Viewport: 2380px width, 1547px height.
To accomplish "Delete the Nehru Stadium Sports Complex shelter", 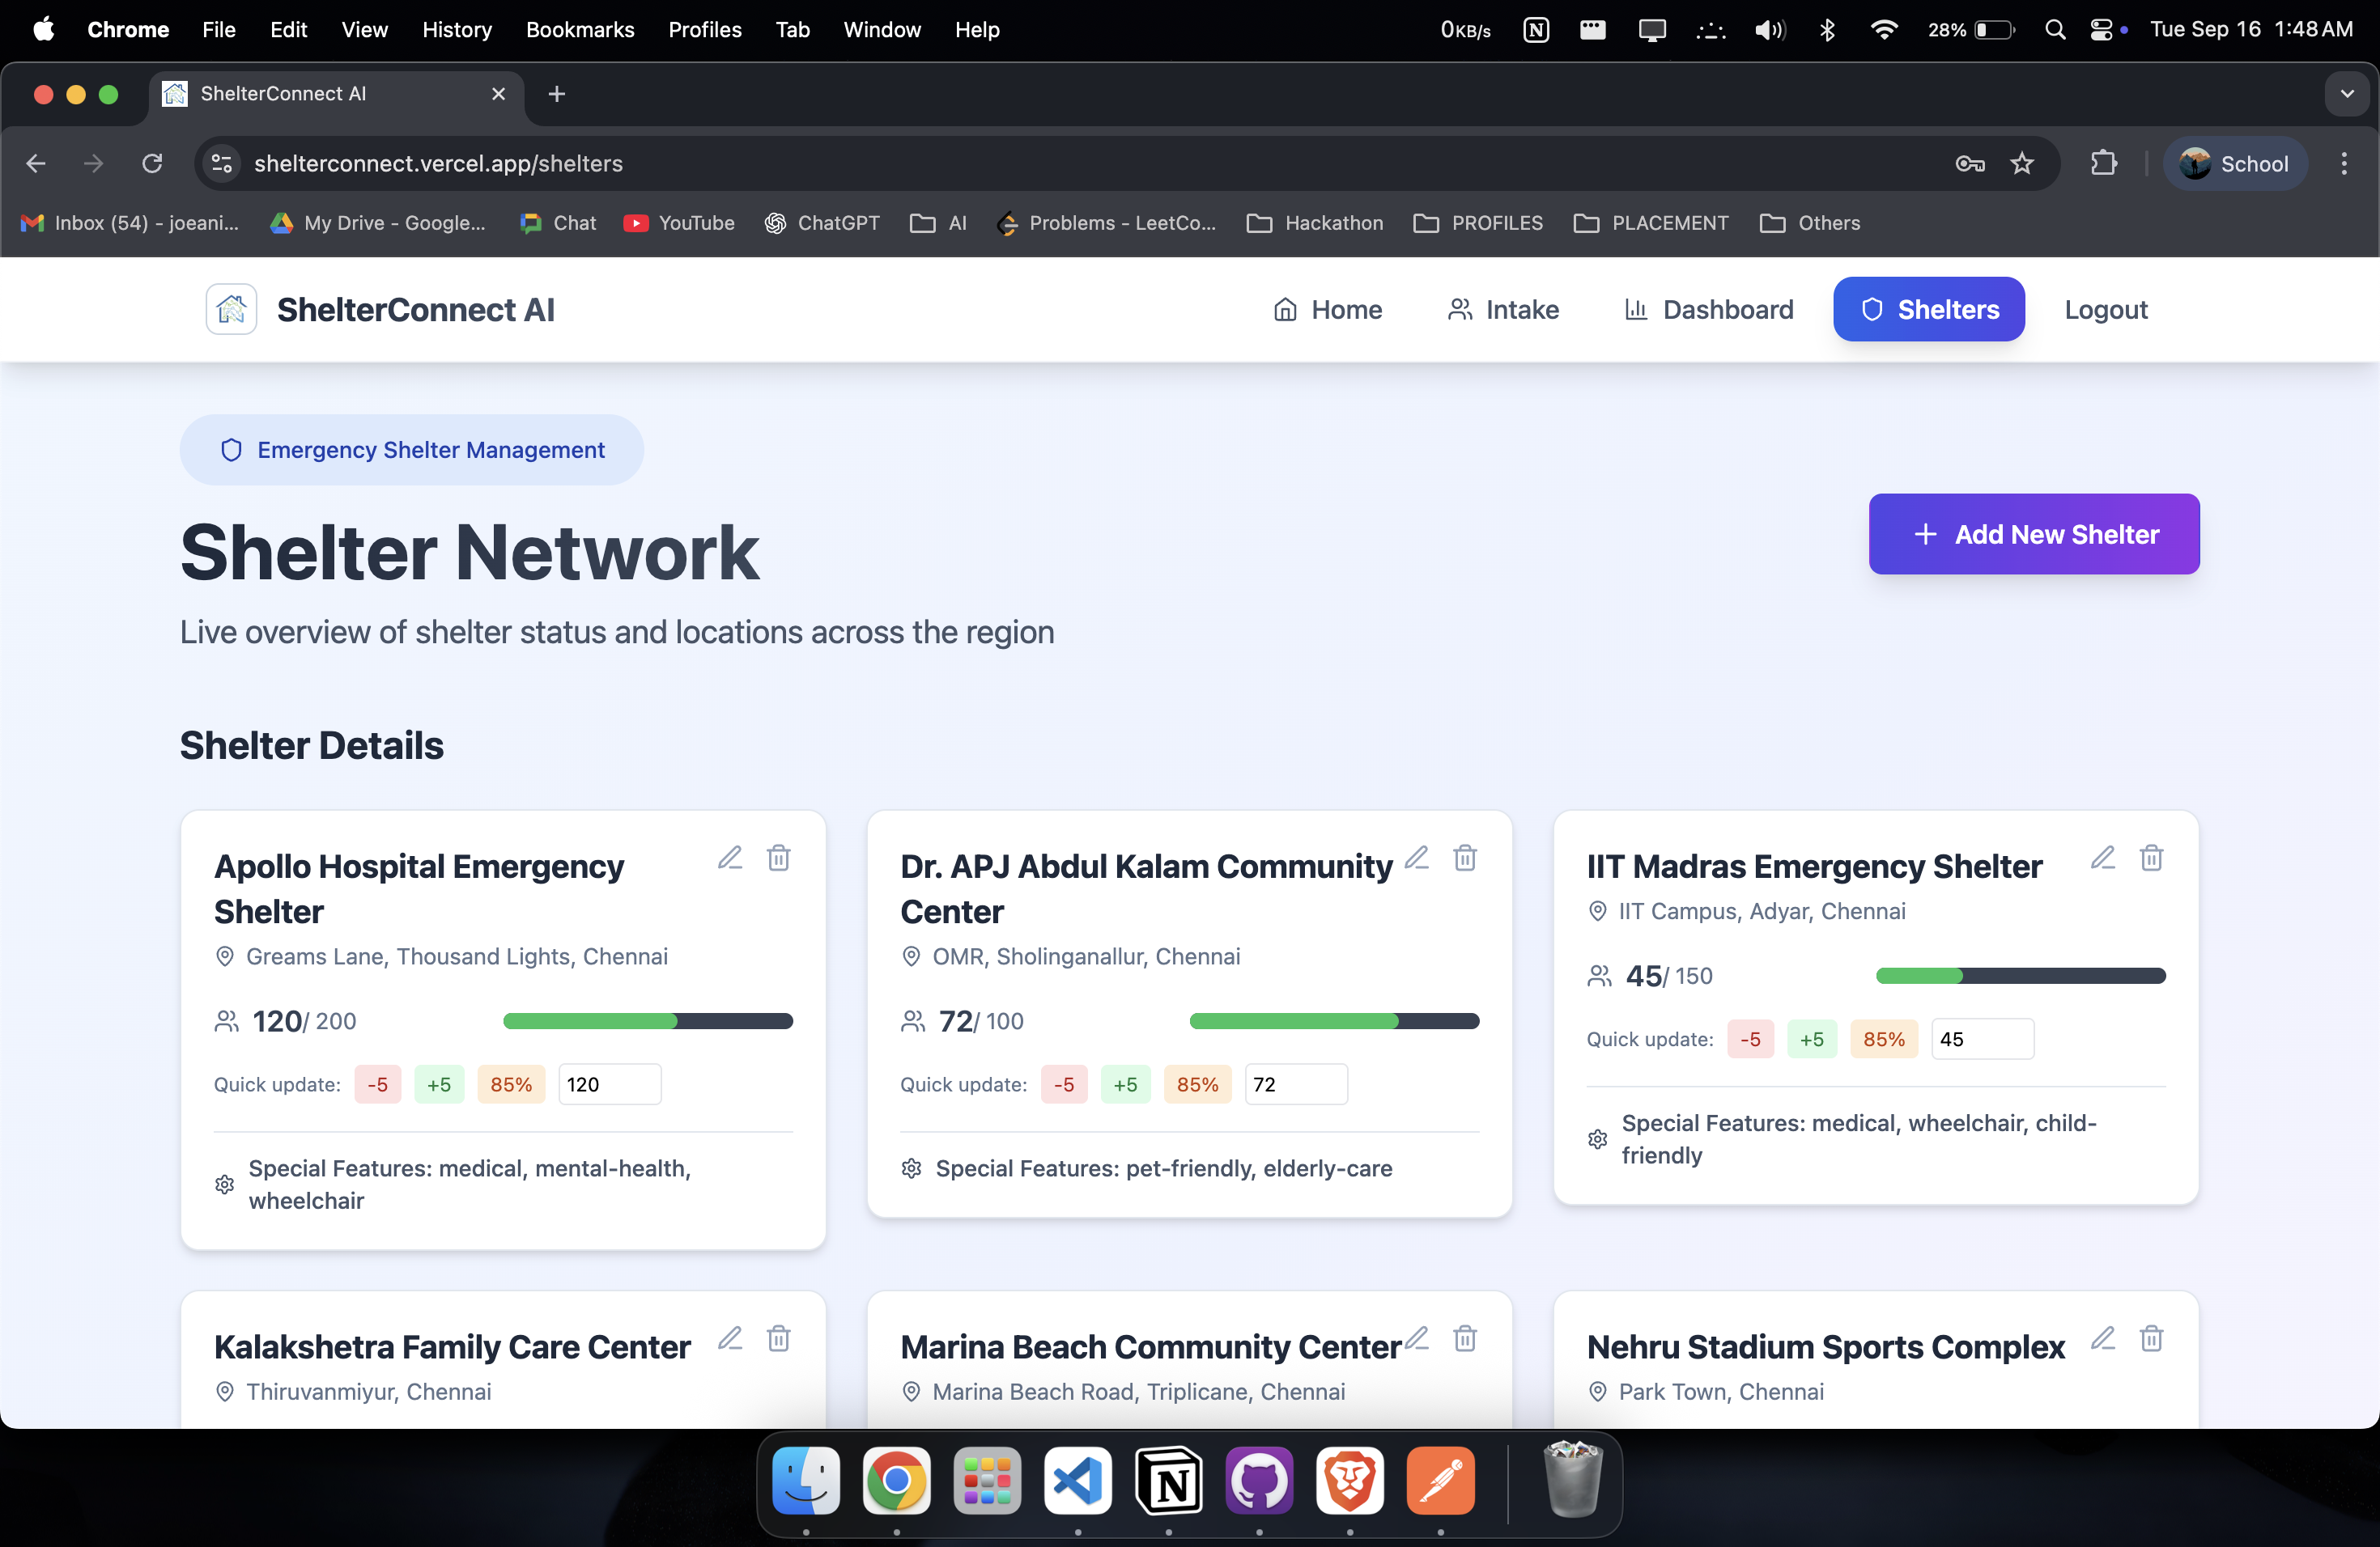I will (2150, 1338).
